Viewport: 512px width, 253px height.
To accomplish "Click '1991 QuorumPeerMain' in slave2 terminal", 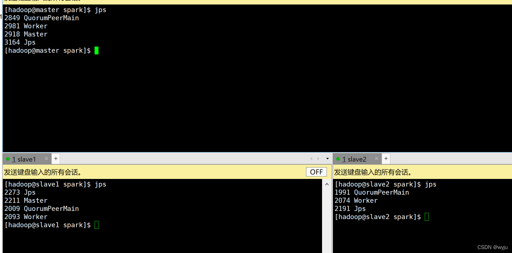I will 372,192.
